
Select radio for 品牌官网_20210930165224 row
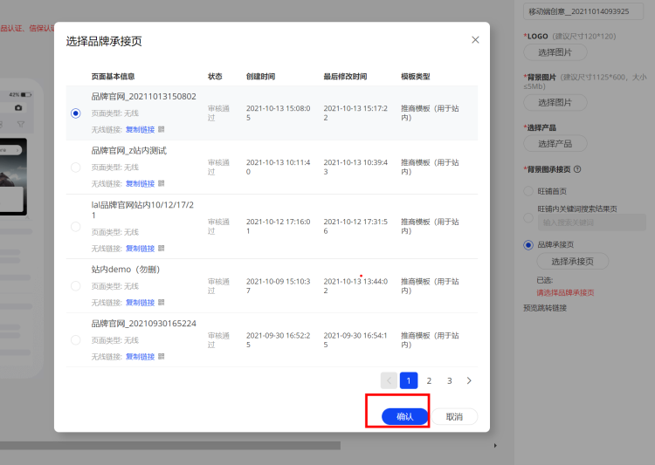(x=76, y=340)
